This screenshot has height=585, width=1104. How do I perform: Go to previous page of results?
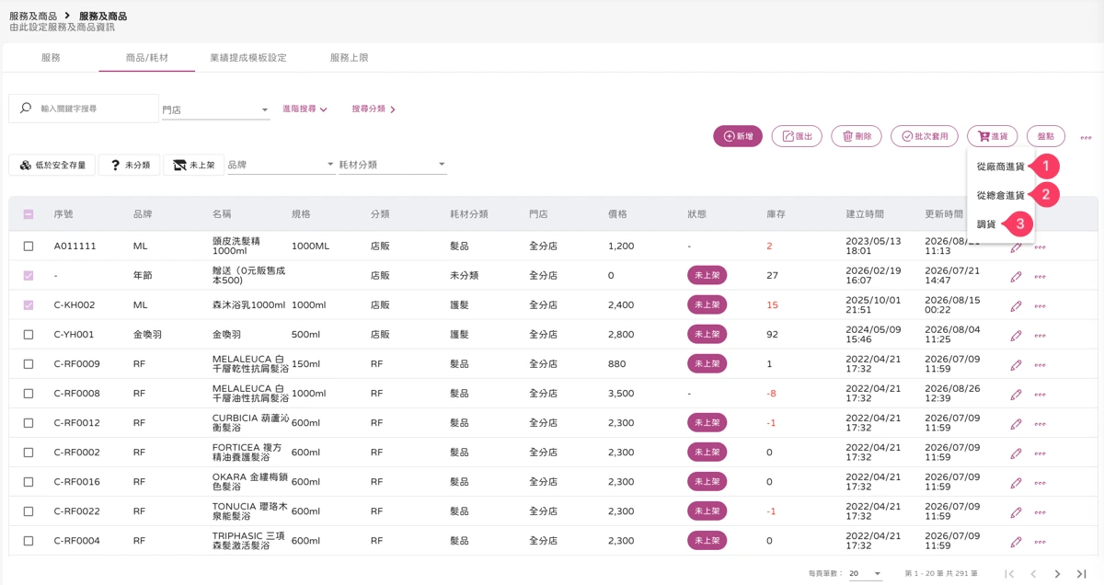coord(1033,574)
